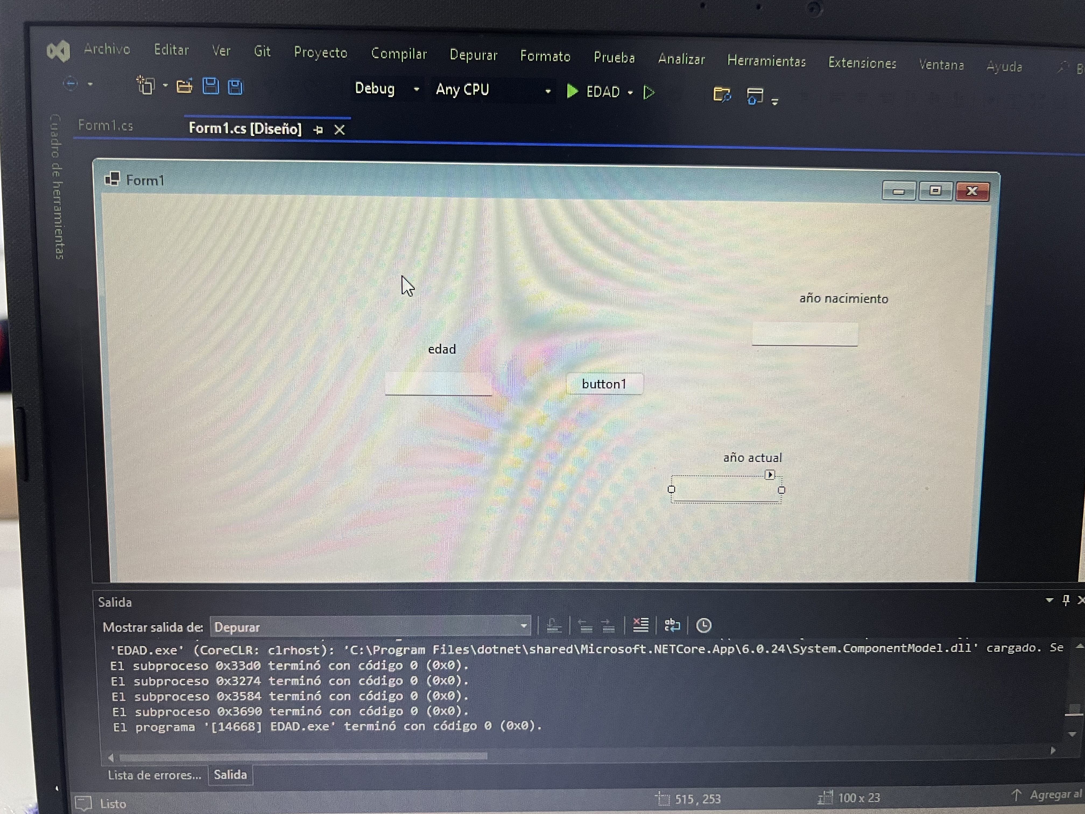Switch to the Form1.cs code tab
Screen dimensions: 1085x814
(105, 126)
